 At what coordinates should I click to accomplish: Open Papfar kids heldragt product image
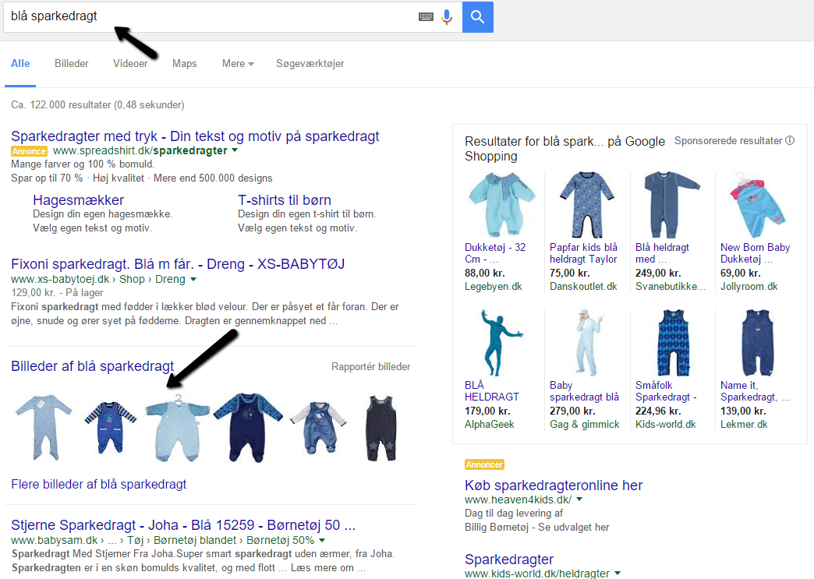(586, 206)
